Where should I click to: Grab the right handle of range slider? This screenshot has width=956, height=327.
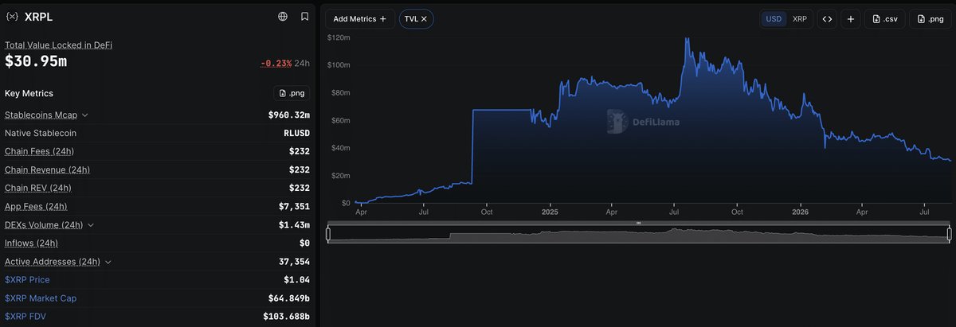click(950, 233)
